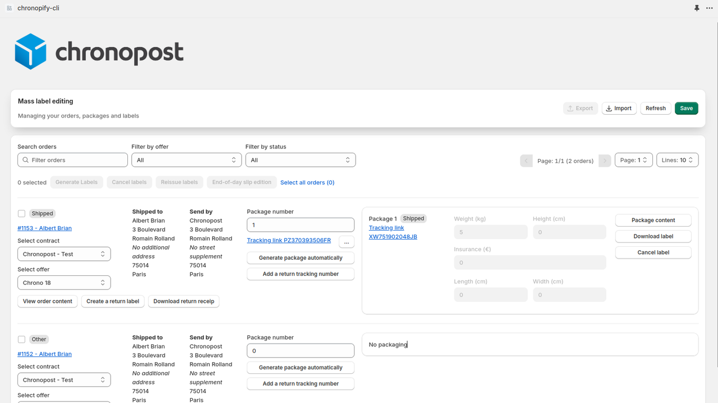The height and width of the screenshot is (403, 718).
Task: Click End-of-day slip edition button
Action: pos(242,182)
